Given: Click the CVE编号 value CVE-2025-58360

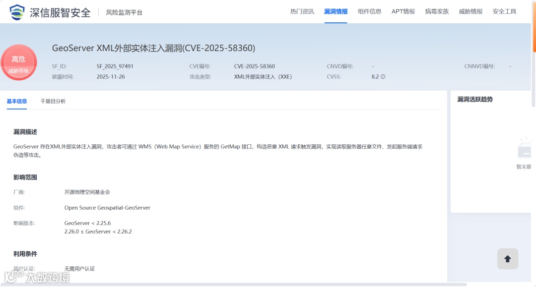Looking at the screenshot, I should [x=254, y=66].
